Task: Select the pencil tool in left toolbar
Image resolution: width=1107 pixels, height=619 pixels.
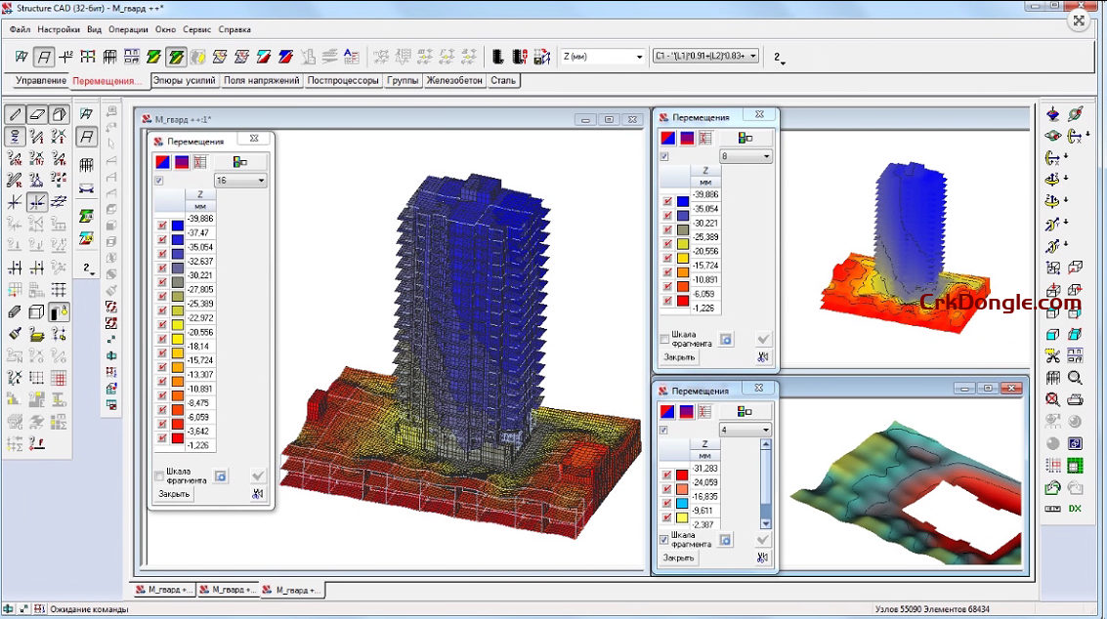Action: pyautogui.click(x=16, y=114)
